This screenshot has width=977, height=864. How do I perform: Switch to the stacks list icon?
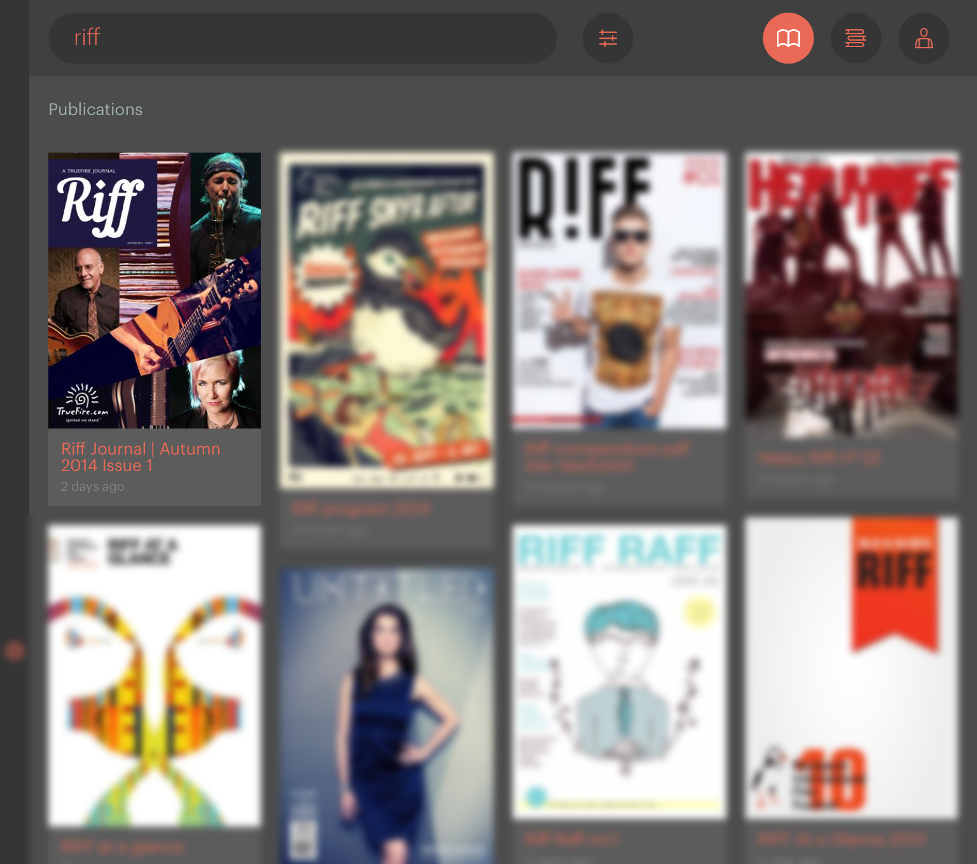856,38
